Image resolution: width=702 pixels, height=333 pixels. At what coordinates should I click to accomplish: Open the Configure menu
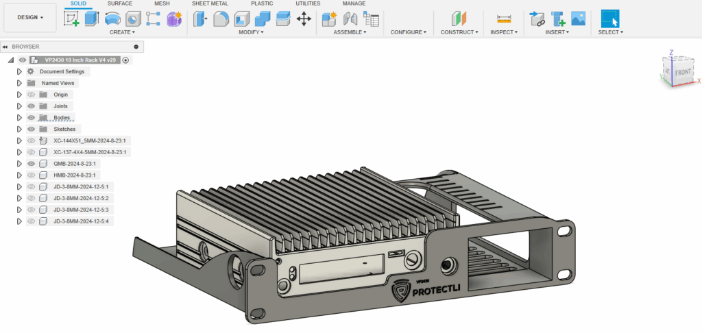point(409,32)
